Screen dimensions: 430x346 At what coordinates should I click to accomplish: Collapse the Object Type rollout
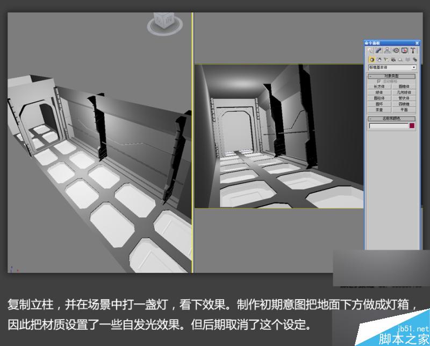[369, 75]
